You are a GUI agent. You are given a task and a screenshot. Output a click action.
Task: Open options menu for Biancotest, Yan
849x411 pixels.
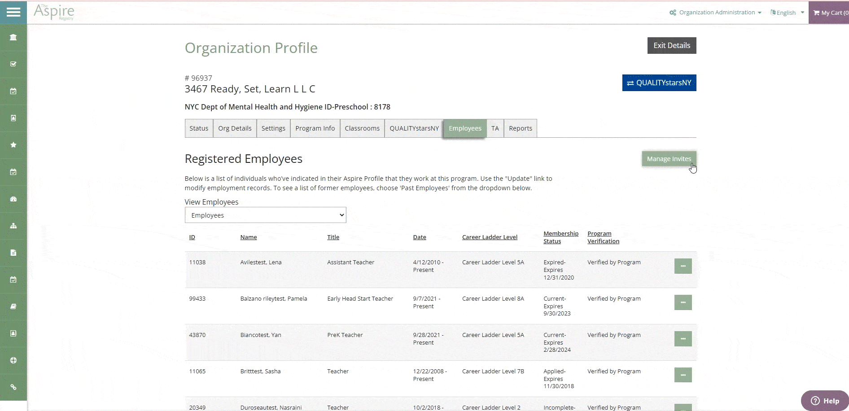(683, 339)
